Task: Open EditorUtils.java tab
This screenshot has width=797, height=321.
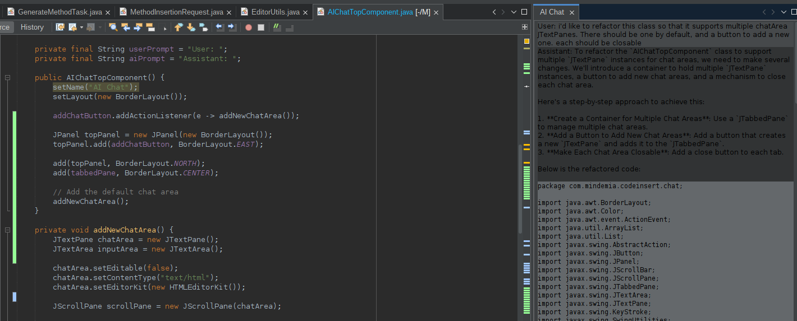Action: coord(275,12)
